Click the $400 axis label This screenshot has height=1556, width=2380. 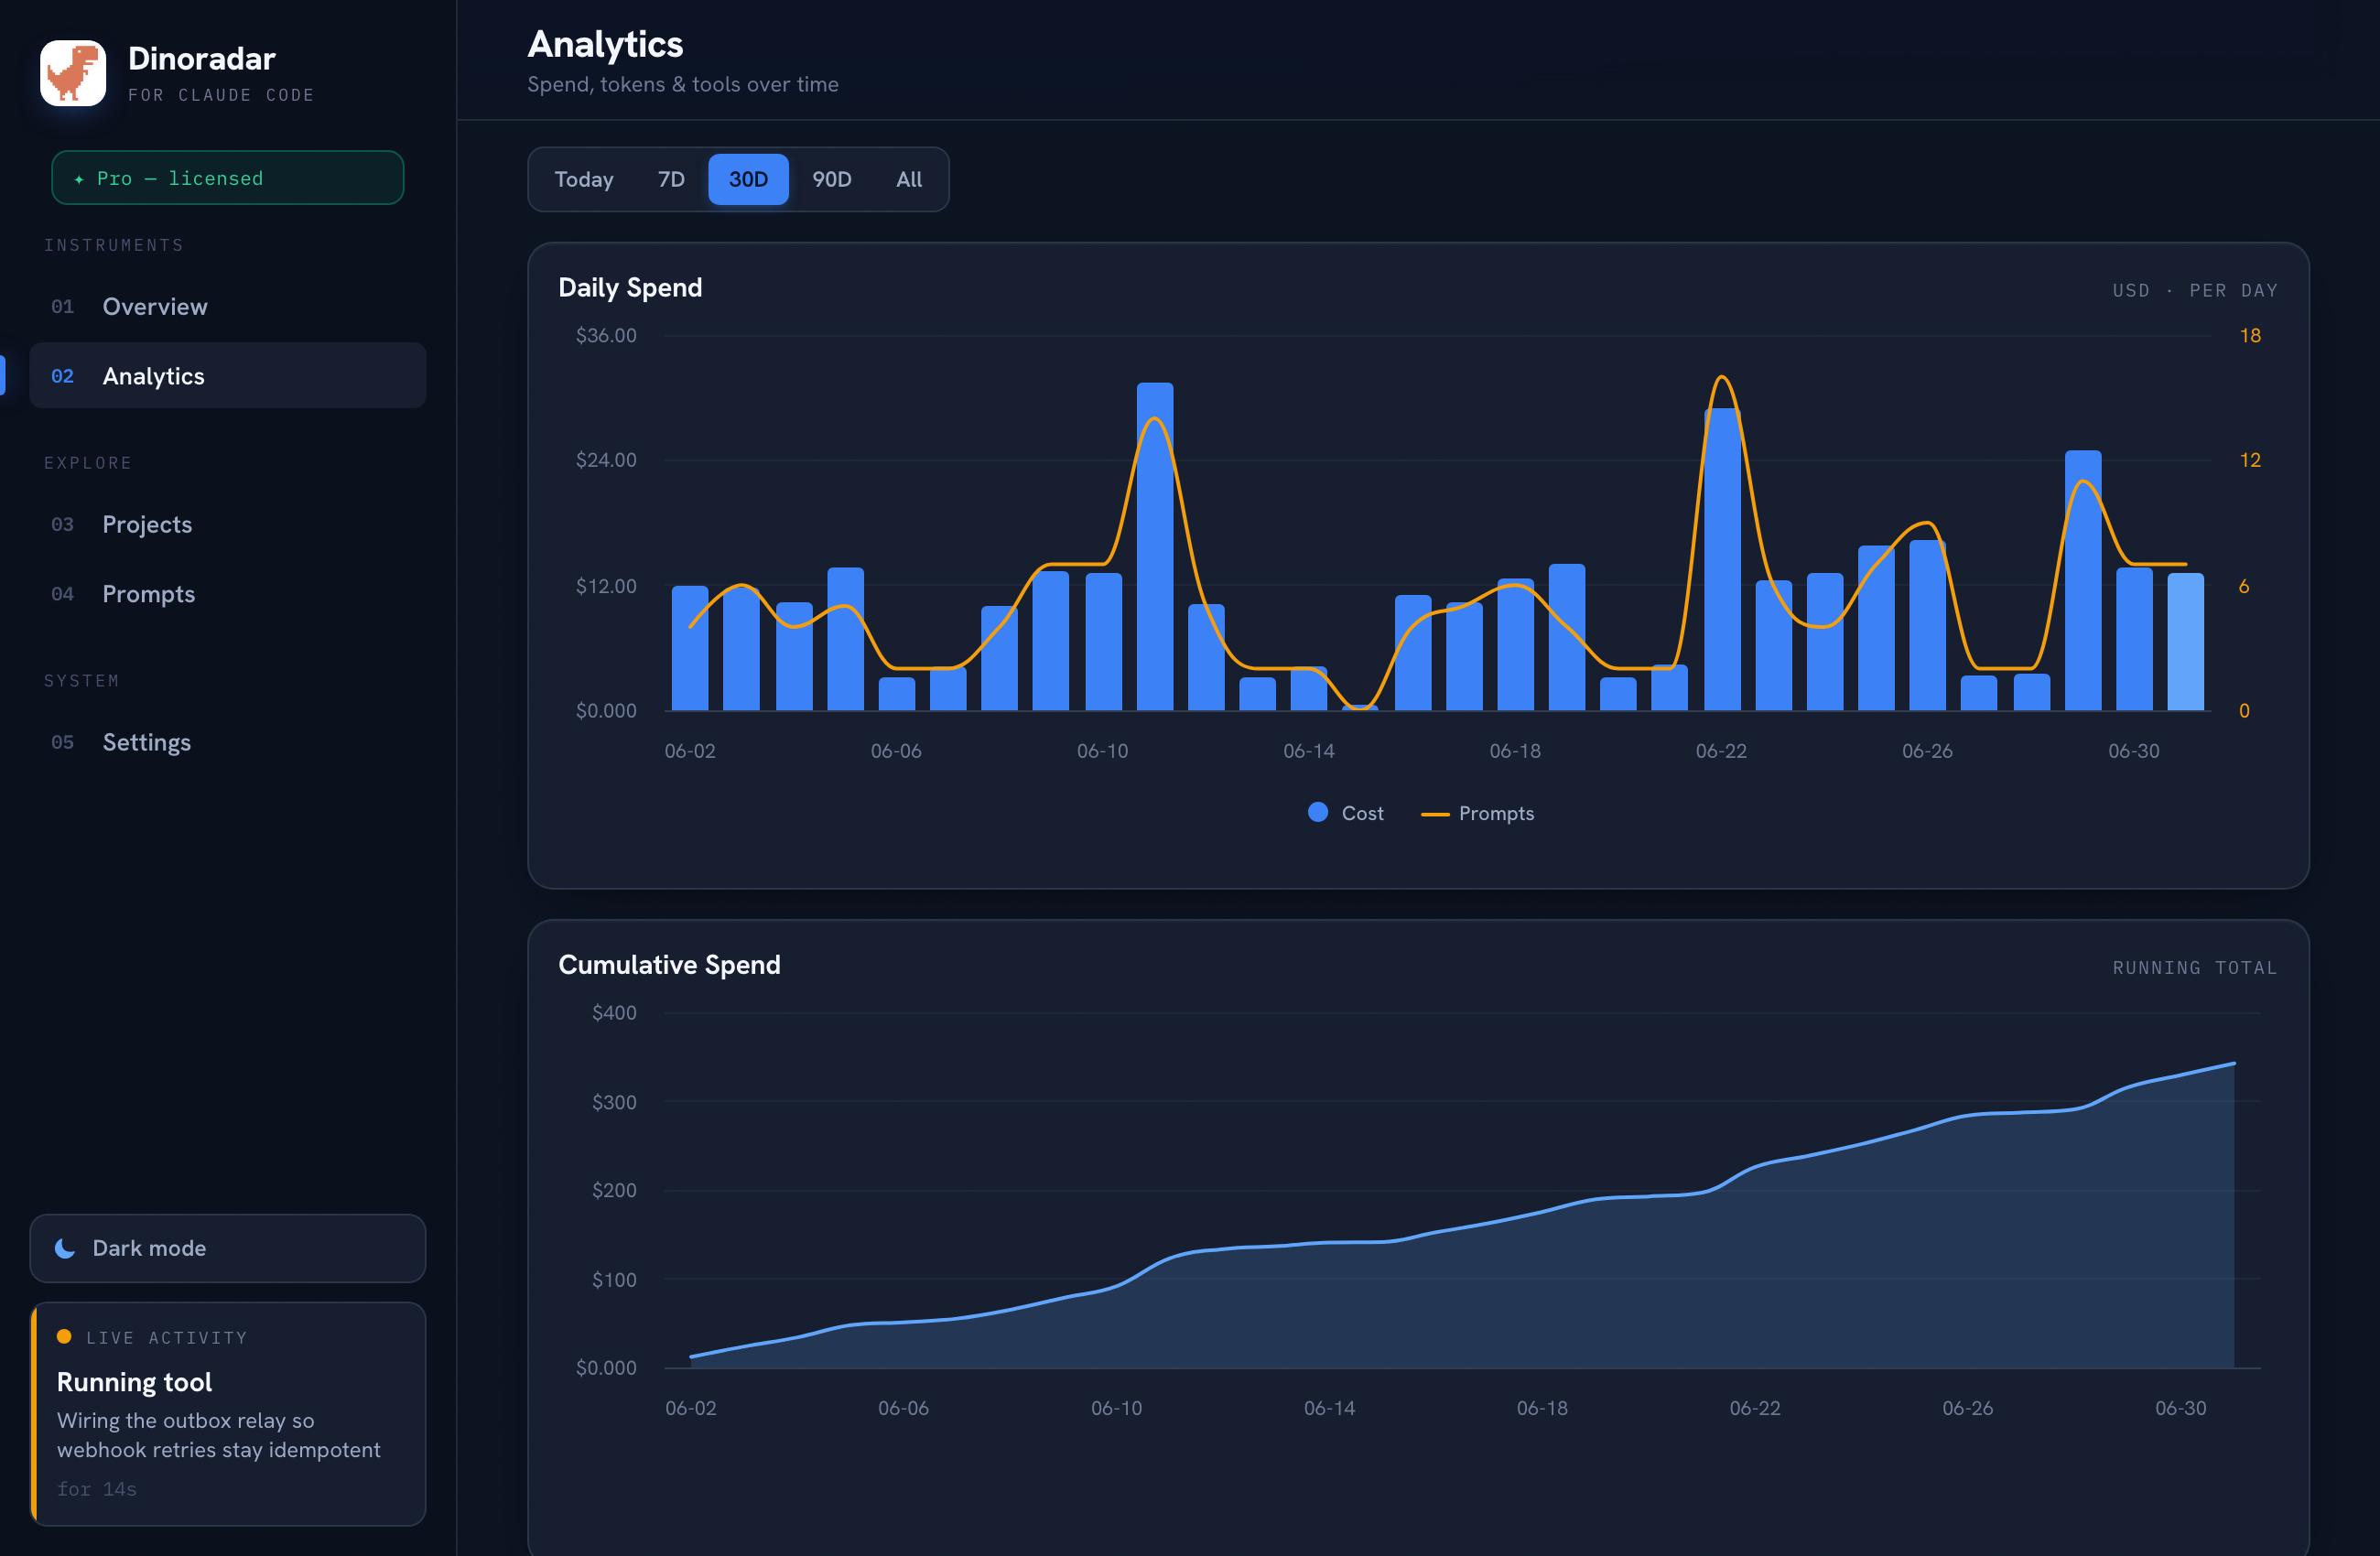click(614, 1013)
